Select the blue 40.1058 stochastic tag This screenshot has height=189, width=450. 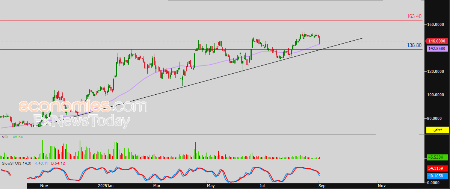coord(438,175)
